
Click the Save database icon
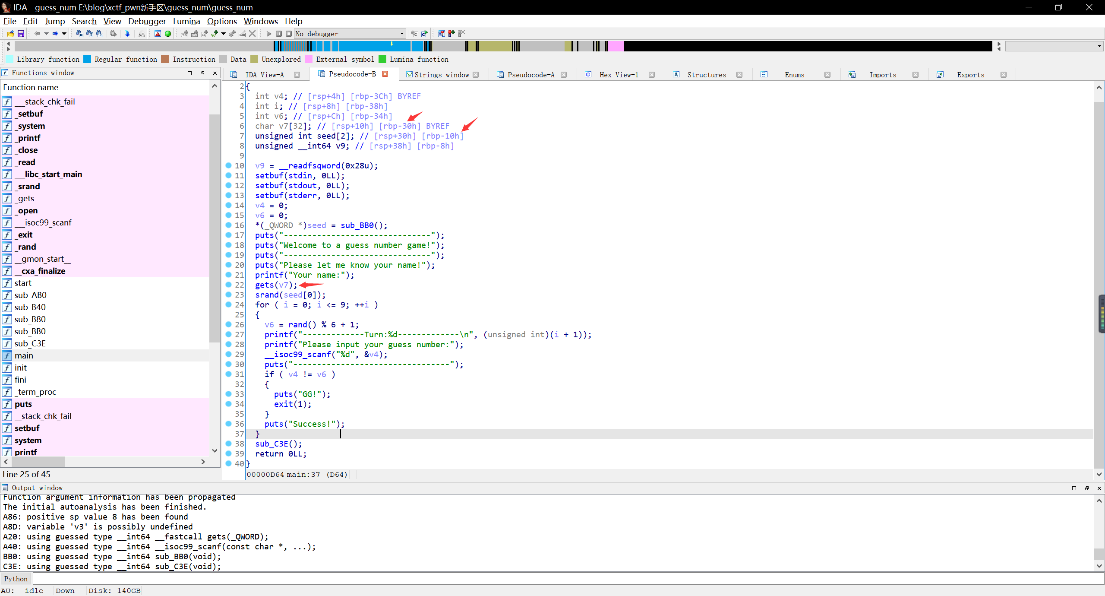tap(20, 34)
